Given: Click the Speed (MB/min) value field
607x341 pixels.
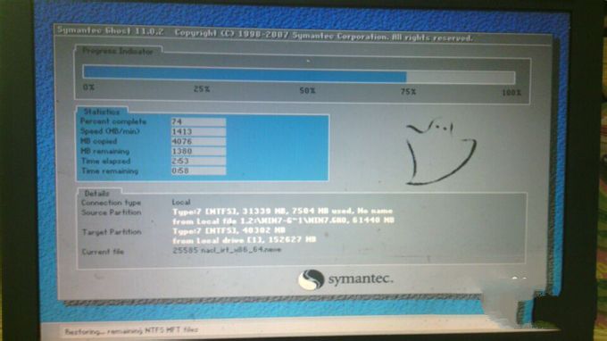Looking at the screenshot, I should [x=198, y=131].
